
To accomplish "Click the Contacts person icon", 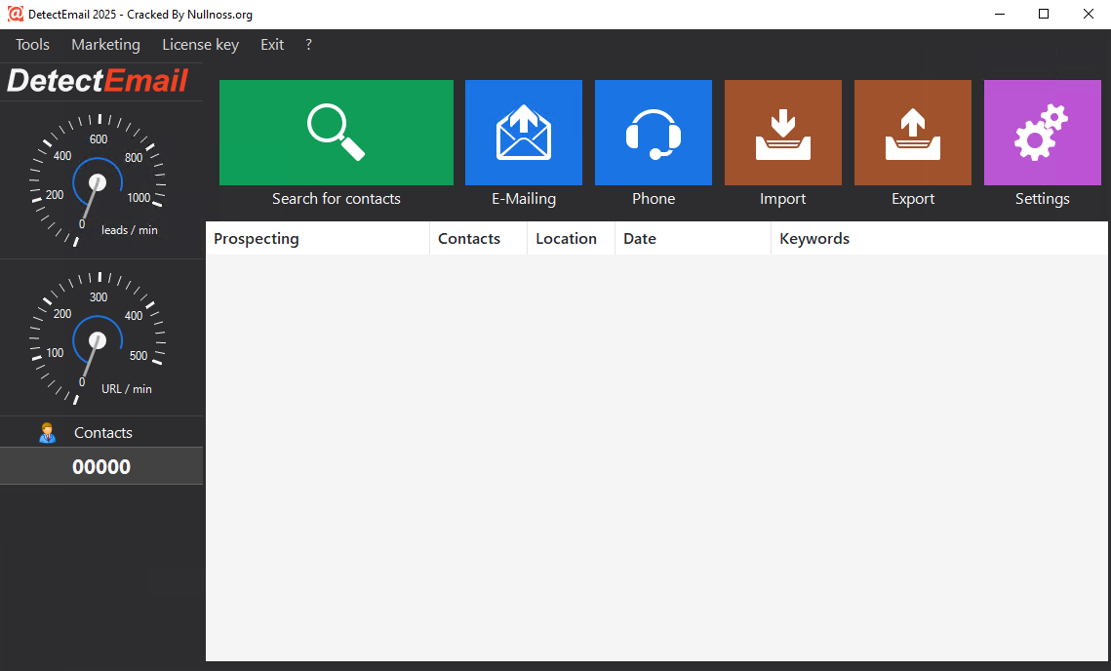I will coord(48,433).
